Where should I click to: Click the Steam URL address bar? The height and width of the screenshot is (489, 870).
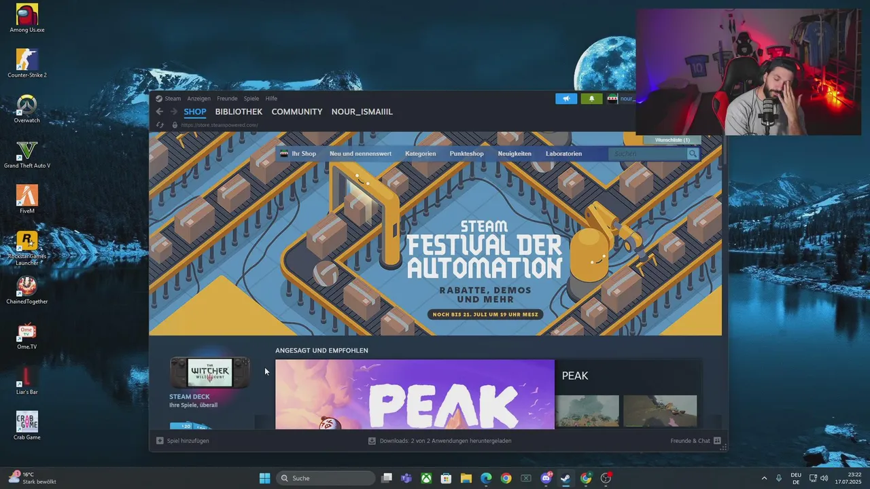(220, 125)
